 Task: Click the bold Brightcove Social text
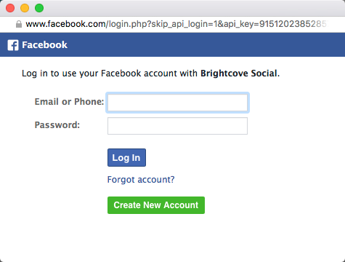[x=240, y=74]
